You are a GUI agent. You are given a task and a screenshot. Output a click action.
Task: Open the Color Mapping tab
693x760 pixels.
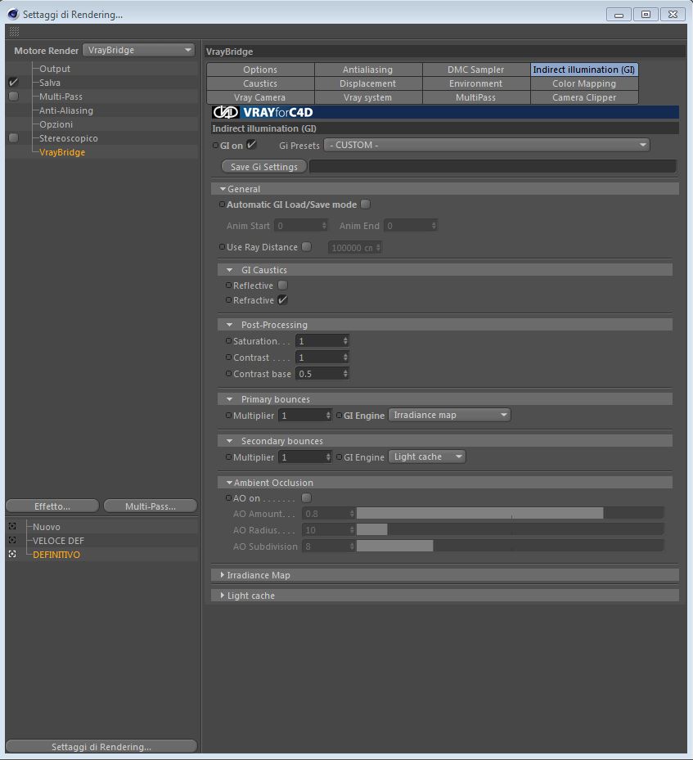[x=584, y=83]
